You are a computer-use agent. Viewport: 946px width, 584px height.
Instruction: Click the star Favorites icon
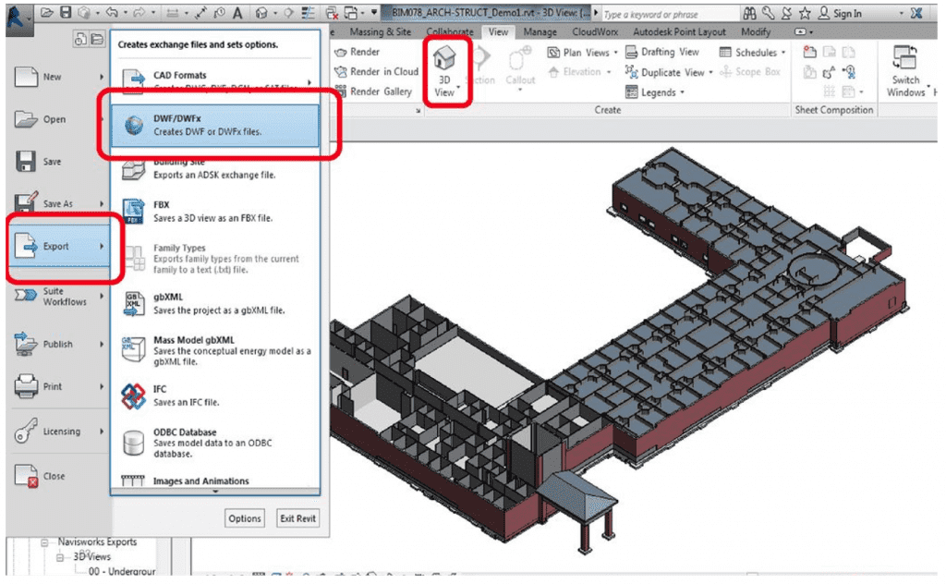(x=805, y=13)
